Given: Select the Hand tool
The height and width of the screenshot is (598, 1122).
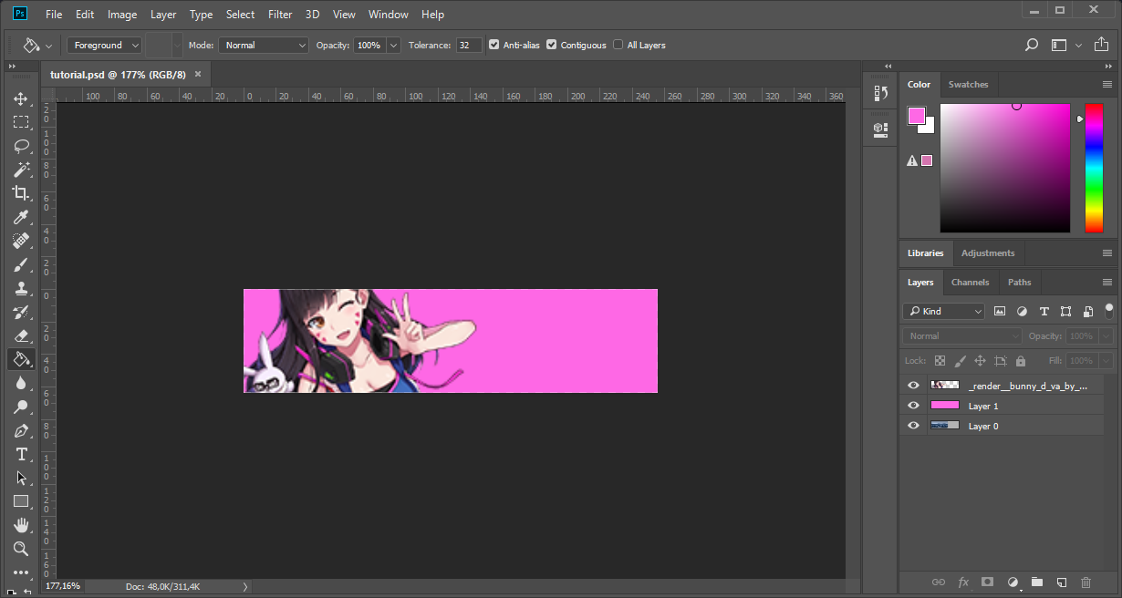Looking at the screenshot, I should click(20, 525).
